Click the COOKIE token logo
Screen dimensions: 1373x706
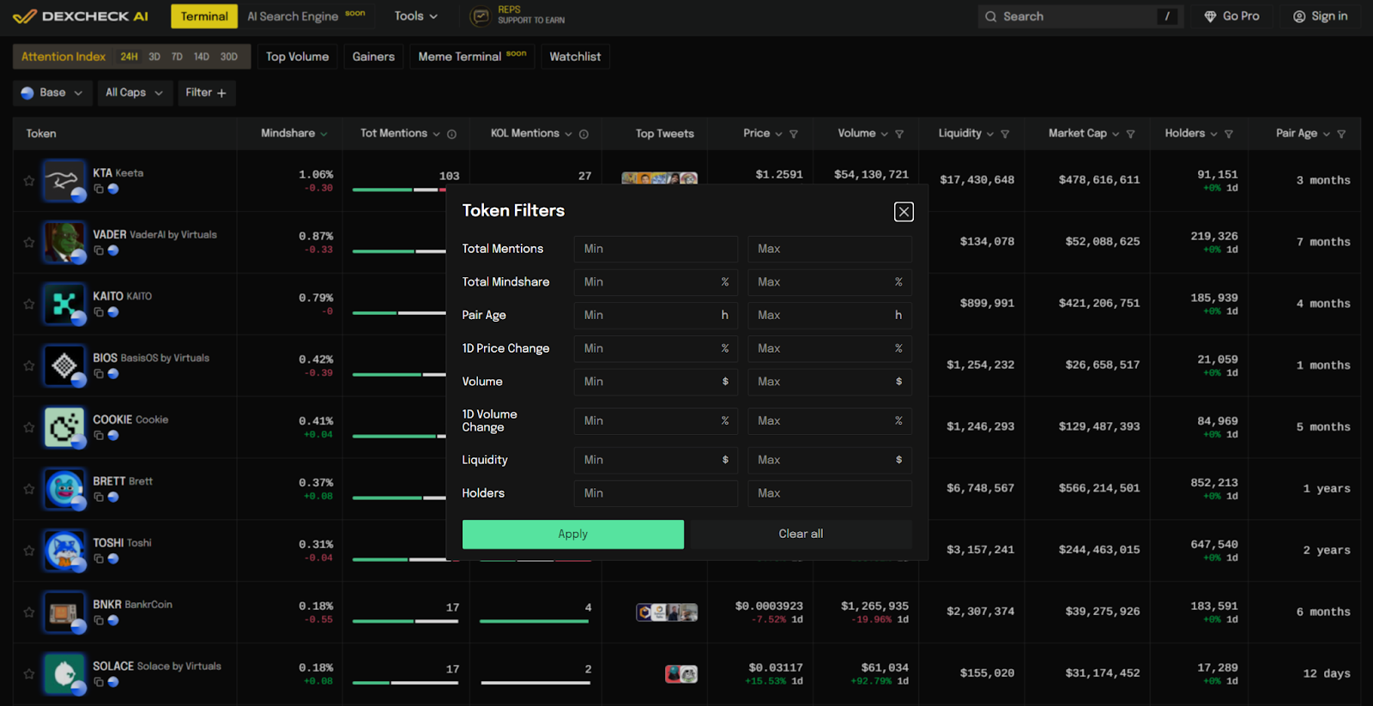64,427
